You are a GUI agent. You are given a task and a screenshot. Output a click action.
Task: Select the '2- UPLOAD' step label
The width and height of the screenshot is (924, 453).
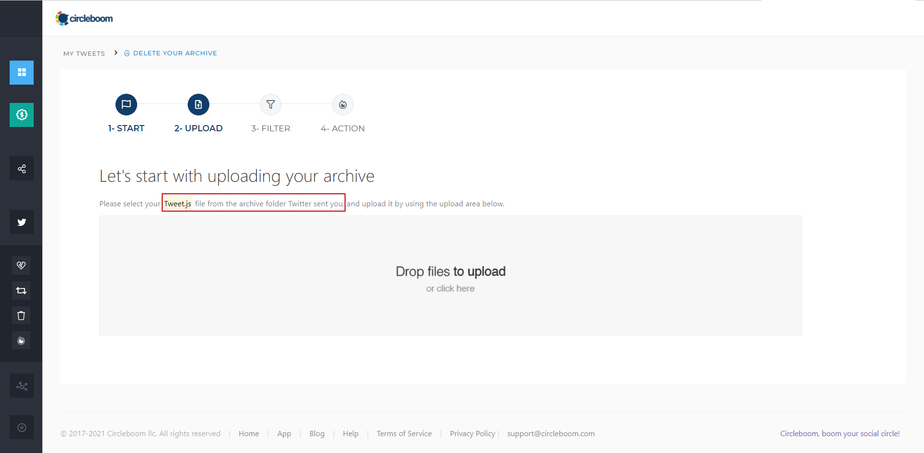[x=198, y=128]
